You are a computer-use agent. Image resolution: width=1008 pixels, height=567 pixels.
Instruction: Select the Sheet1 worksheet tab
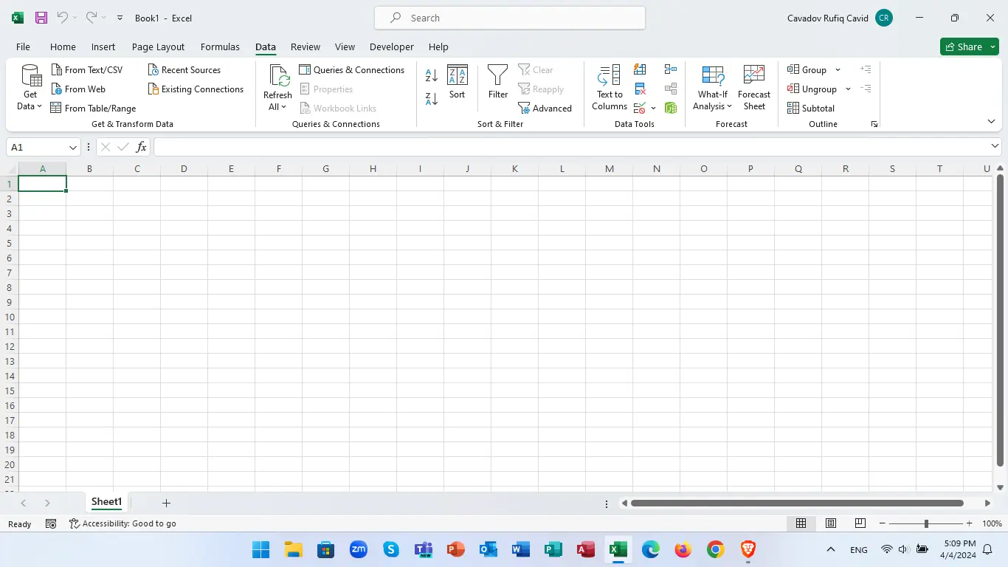106,502
